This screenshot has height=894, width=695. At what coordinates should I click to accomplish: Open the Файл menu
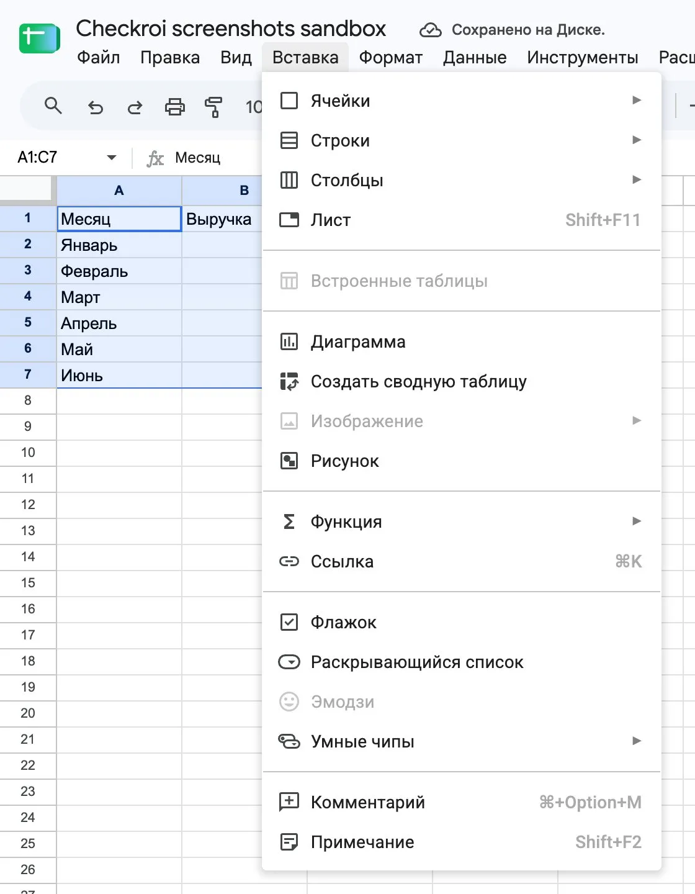click(x=98, y=58)
